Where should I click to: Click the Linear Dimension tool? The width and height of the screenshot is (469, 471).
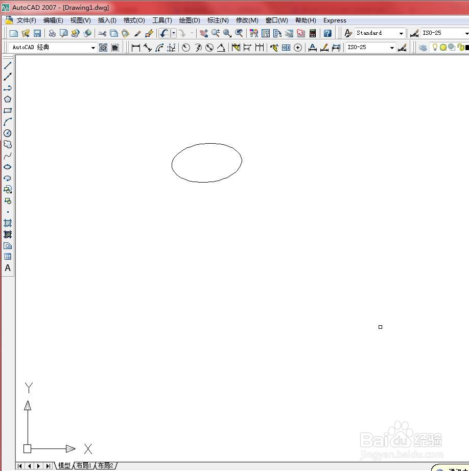coord(136,48)
